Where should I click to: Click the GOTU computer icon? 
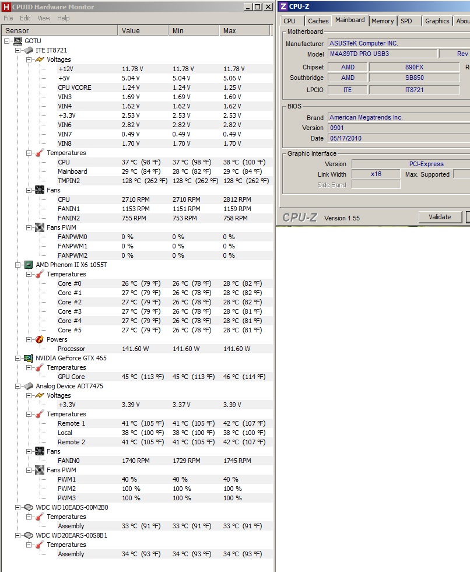[x=17, y=41]
